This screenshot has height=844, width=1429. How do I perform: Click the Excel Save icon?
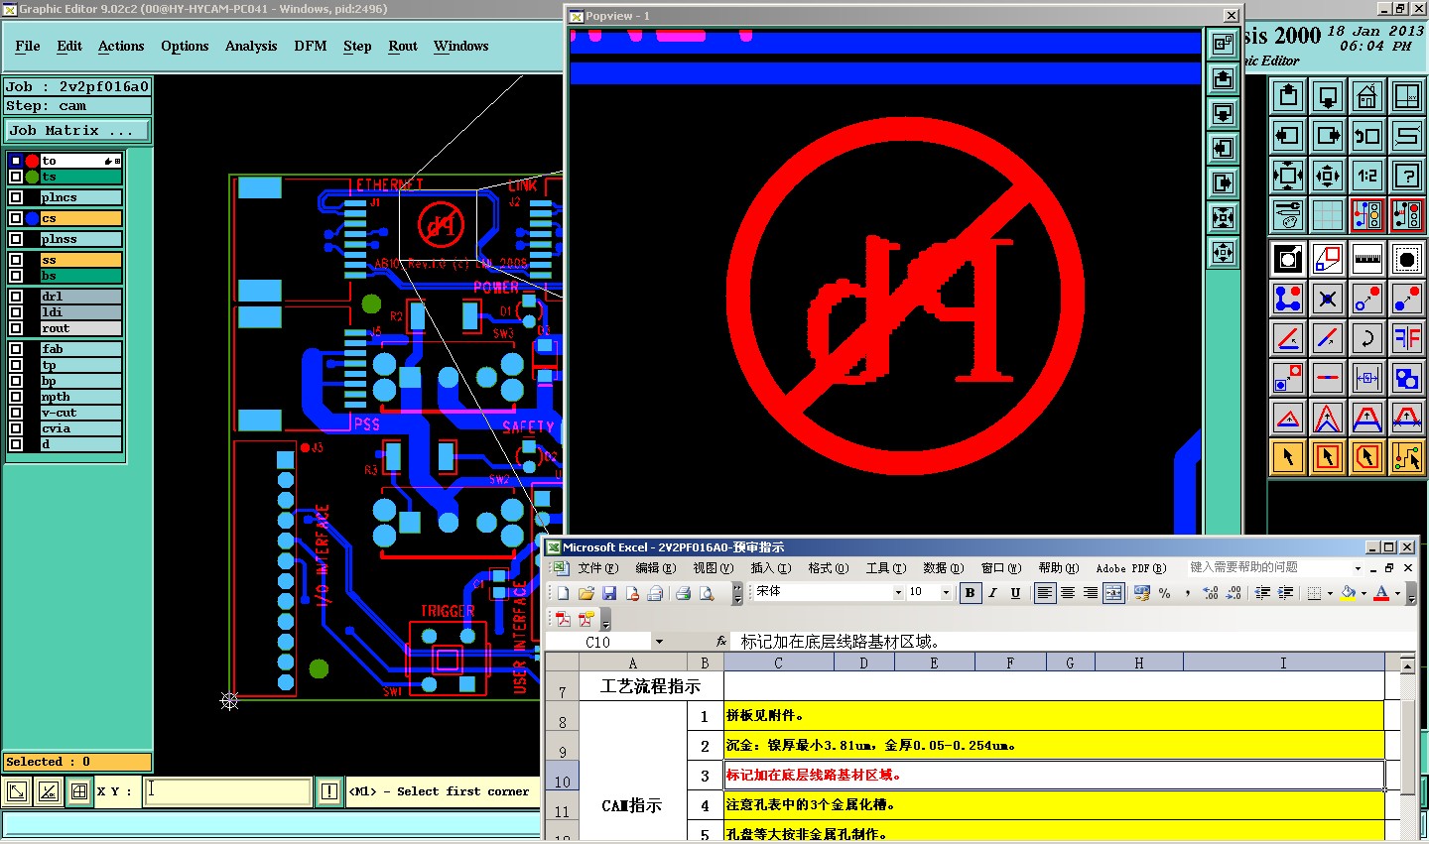[609, 593]
